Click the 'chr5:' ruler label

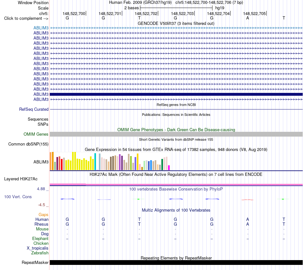[x=44, y=13]
